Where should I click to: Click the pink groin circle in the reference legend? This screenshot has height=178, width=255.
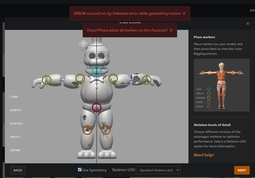click(209, 106)
